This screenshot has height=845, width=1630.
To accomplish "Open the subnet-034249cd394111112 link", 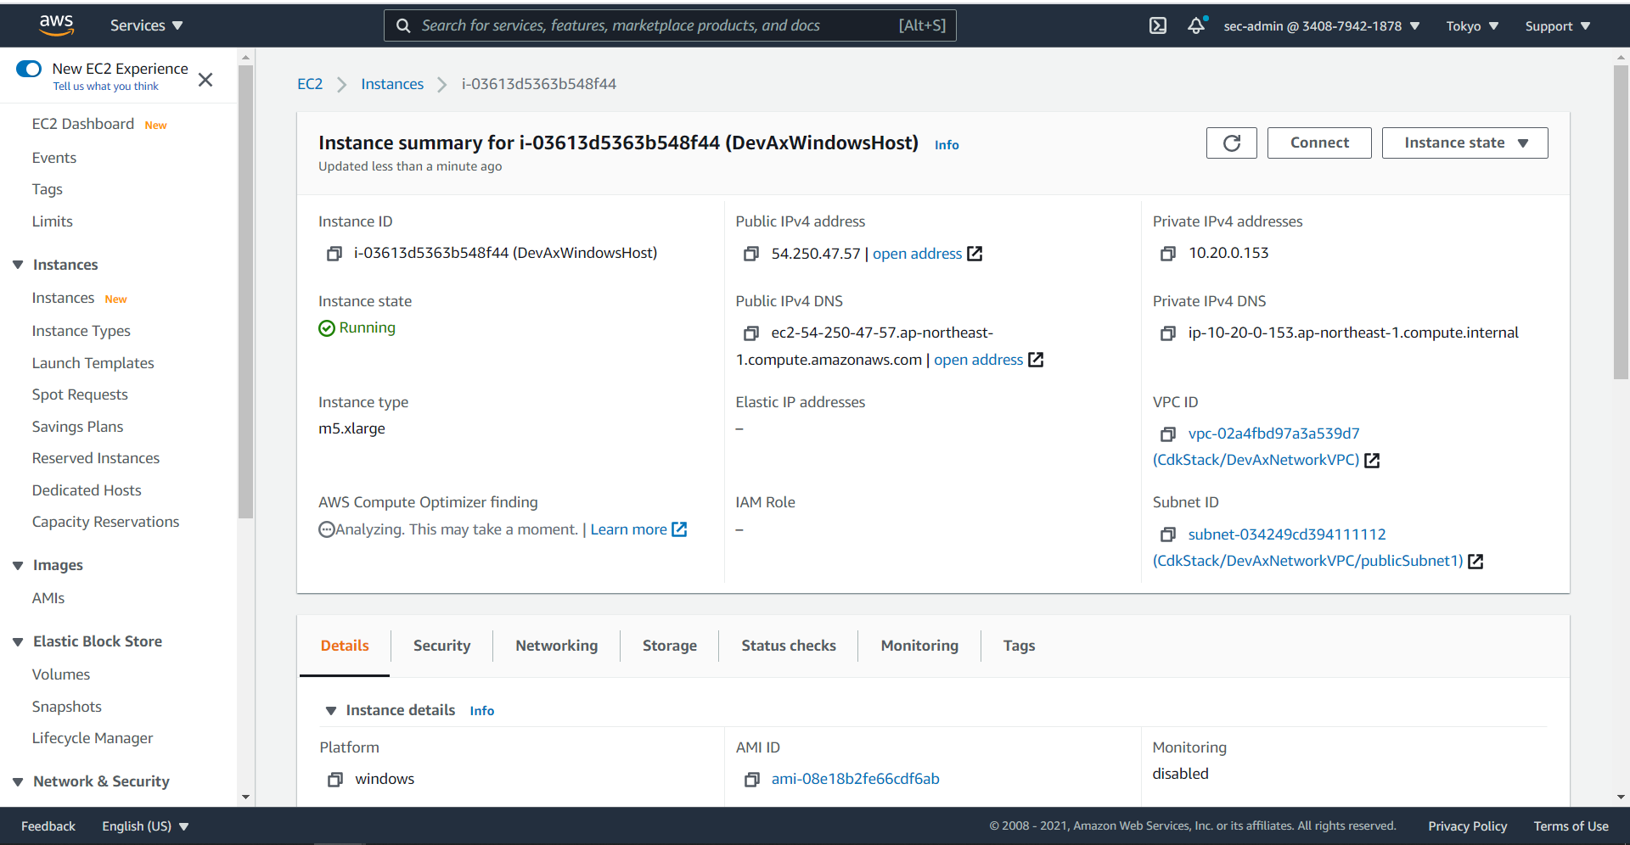I will (1287, 534).
